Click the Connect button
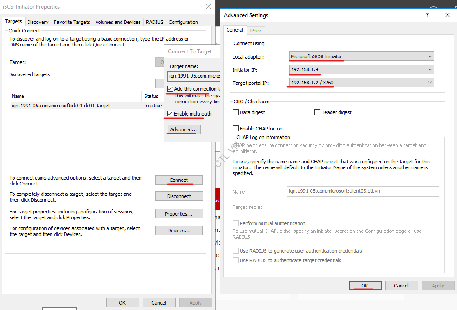The height and width of the screenshot is (310, 457). point(179,180)
